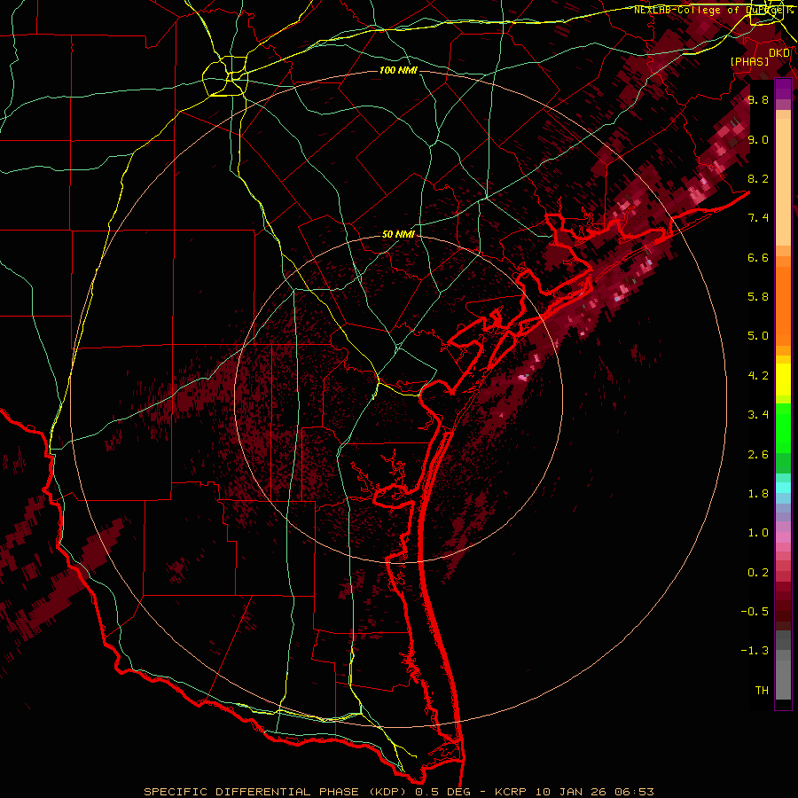Click the 100 NMI range ring label
This screenshot has width=798, height=798.
point(398,70)
